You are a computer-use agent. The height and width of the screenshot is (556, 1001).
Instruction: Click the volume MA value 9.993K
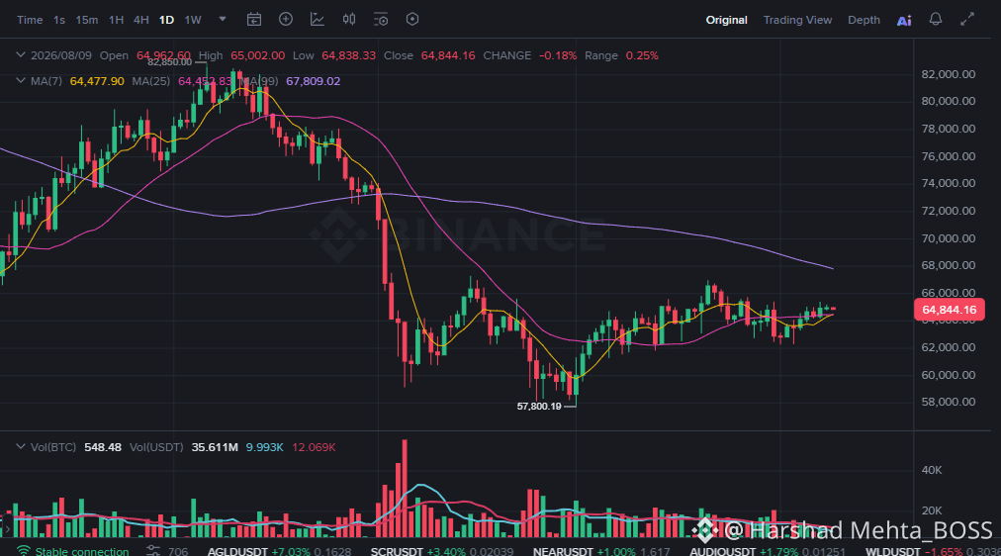264,447
